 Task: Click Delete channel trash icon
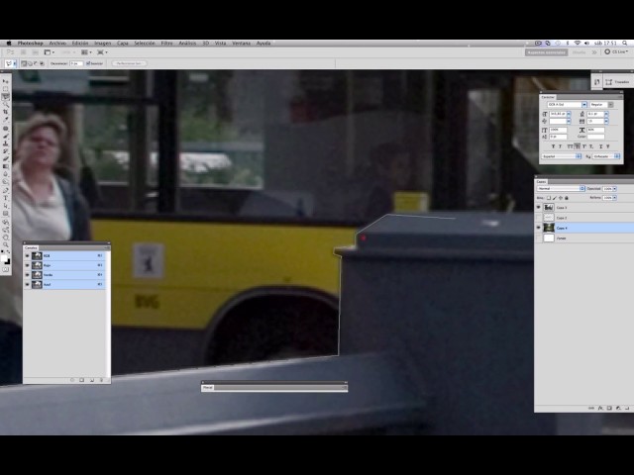coord(101,380)
